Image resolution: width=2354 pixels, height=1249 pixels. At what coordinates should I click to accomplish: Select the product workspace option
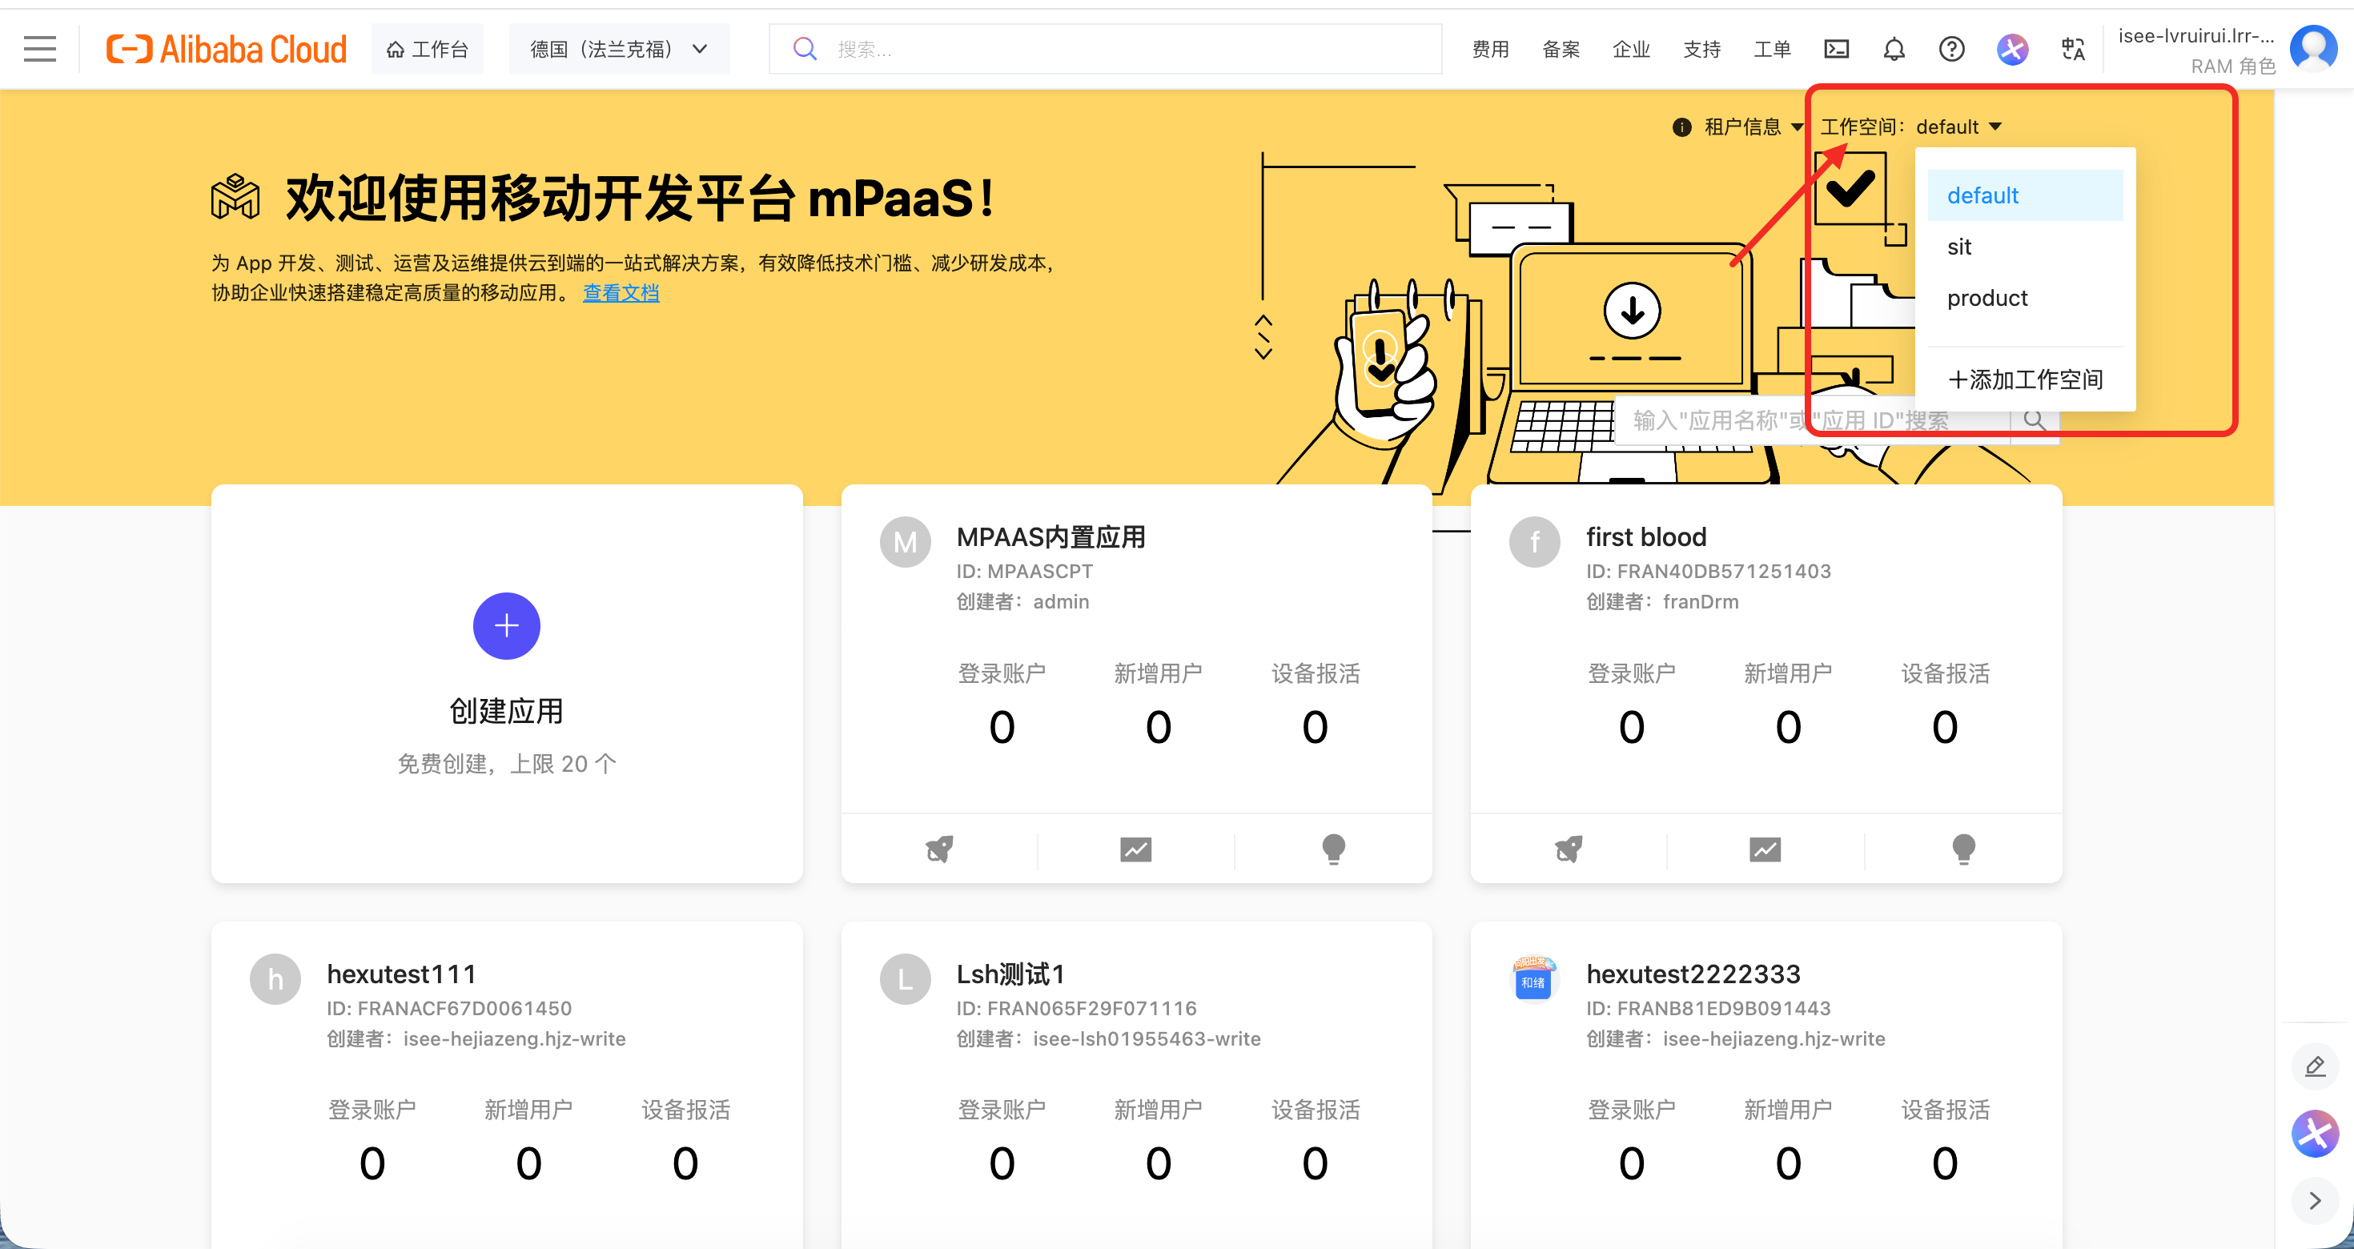(x=1986, y=298)
